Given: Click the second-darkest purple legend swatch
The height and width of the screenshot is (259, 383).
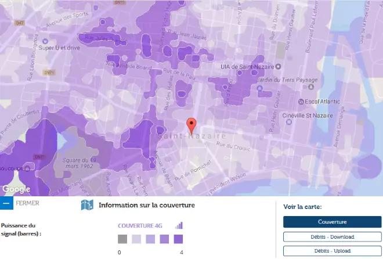Looking at the screenshot, I should coord(164,239).
